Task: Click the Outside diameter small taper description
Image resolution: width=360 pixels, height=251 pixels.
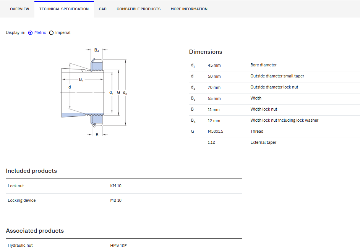Action: pos(277,76)
